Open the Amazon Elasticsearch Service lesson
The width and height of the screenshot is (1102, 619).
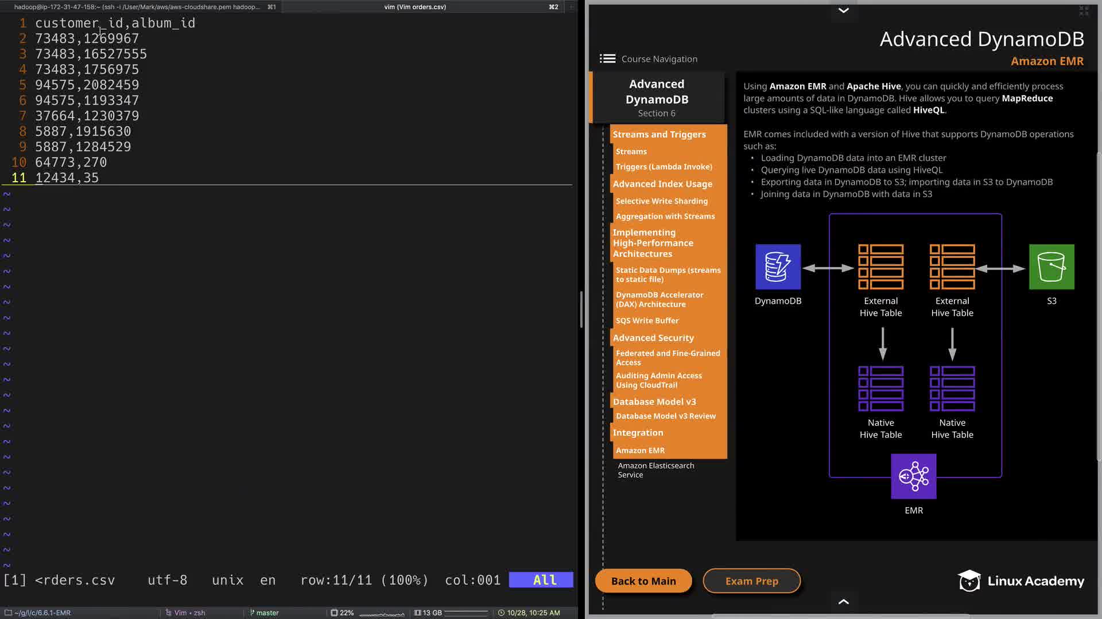tap(655, 470)
